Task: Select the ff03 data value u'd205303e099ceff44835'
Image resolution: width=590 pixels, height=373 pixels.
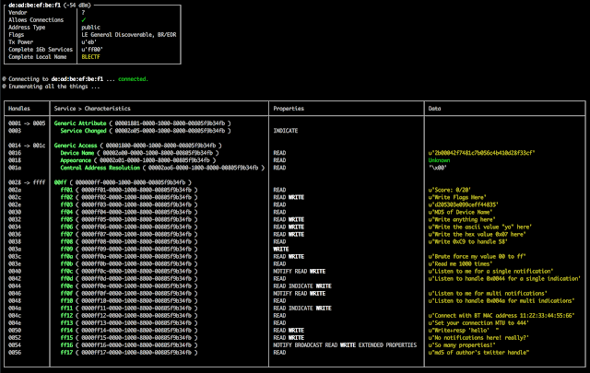Action: [x=463, y=204]
